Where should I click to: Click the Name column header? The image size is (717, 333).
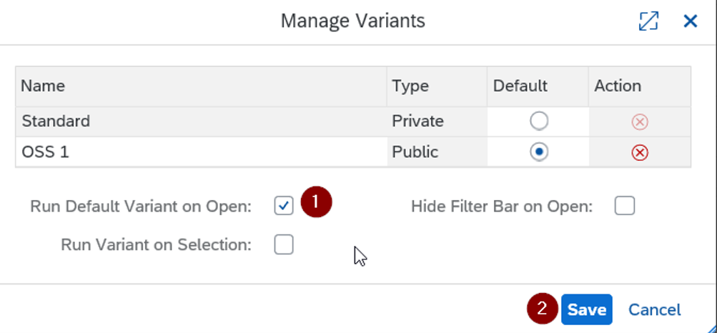coord(43,86)
